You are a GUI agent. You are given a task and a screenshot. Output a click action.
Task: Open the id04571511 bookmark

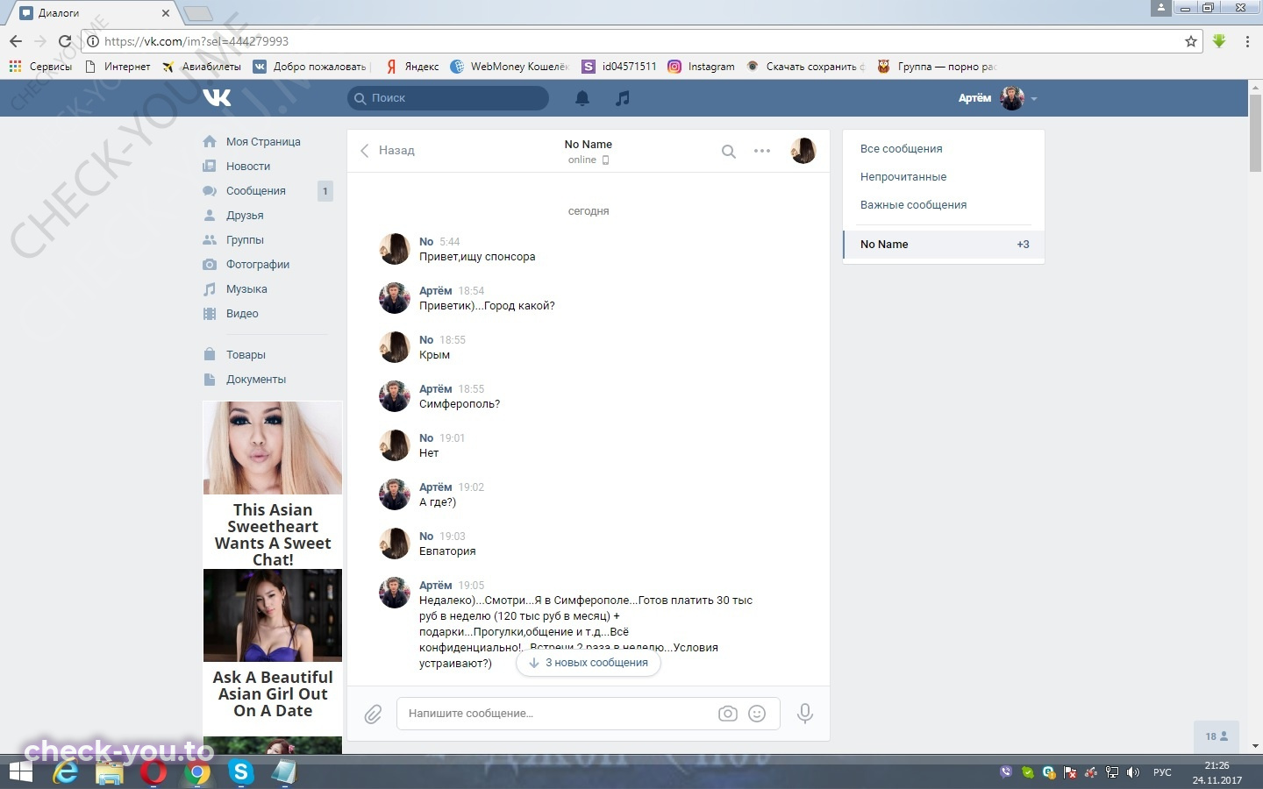pos(619,67)
